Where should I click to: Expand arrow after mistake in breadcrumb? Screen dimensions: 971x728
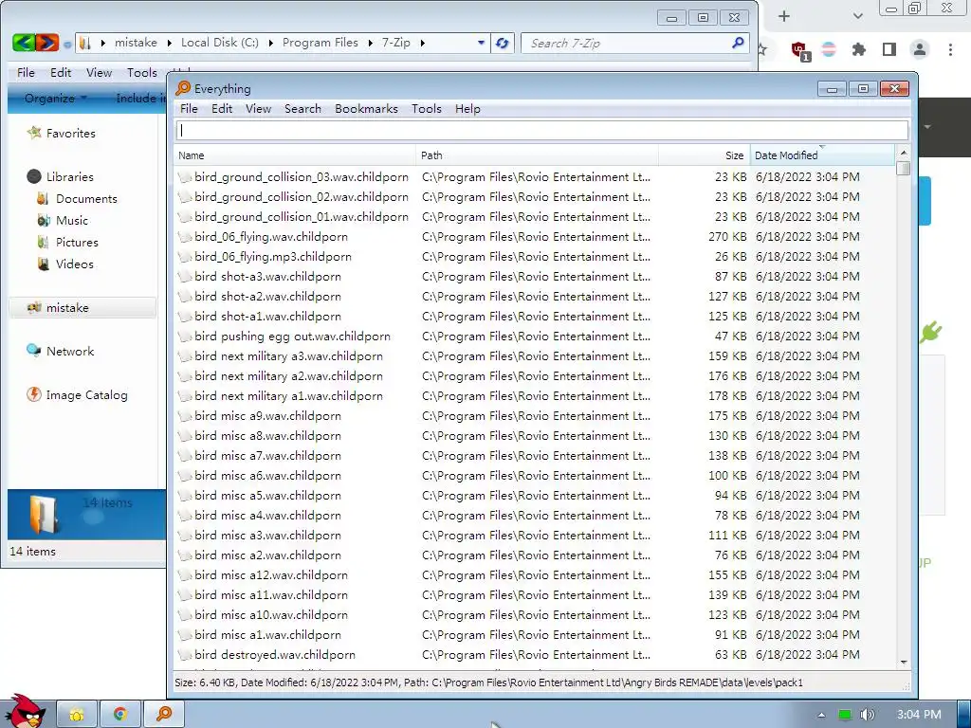[170, 43]
